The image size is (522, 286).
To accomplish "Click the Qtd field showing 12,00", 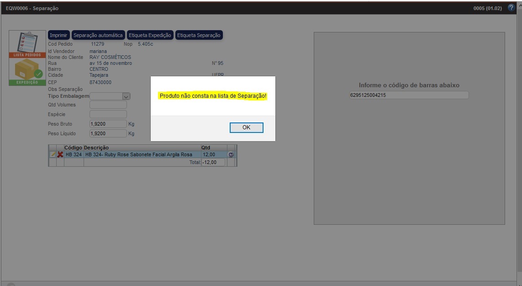I will pos(213,155).
